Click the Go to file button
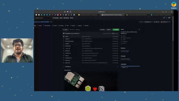Image resolution: width=179 pixels, height=101 pixels. pyautogui.click(x=102, y=30)
